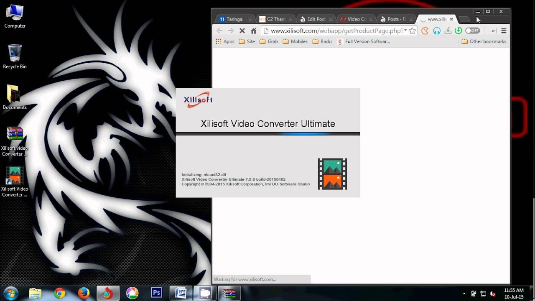Open WinRAR from the taskbar

click(x=229, y=293)
